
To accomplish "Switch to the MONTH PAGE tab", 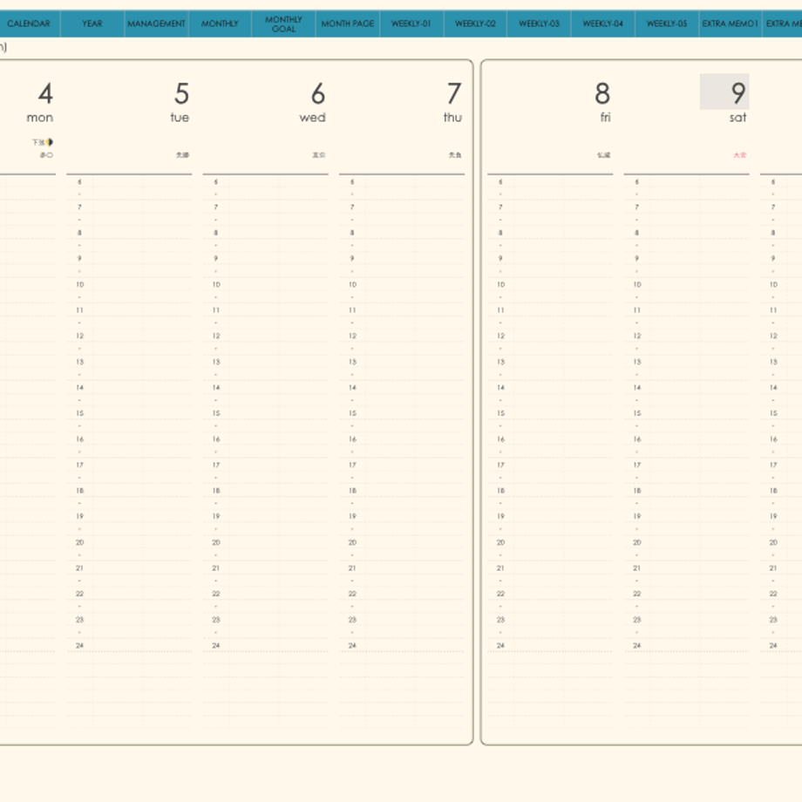I will 348,24.
